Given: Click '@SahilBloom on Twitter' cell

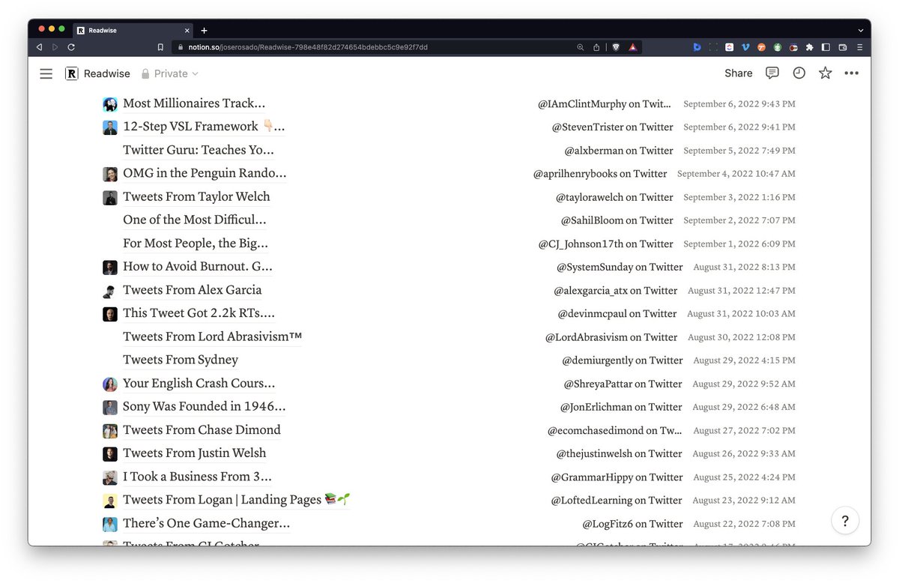Looking at the screenshot, I should point(617,220).
